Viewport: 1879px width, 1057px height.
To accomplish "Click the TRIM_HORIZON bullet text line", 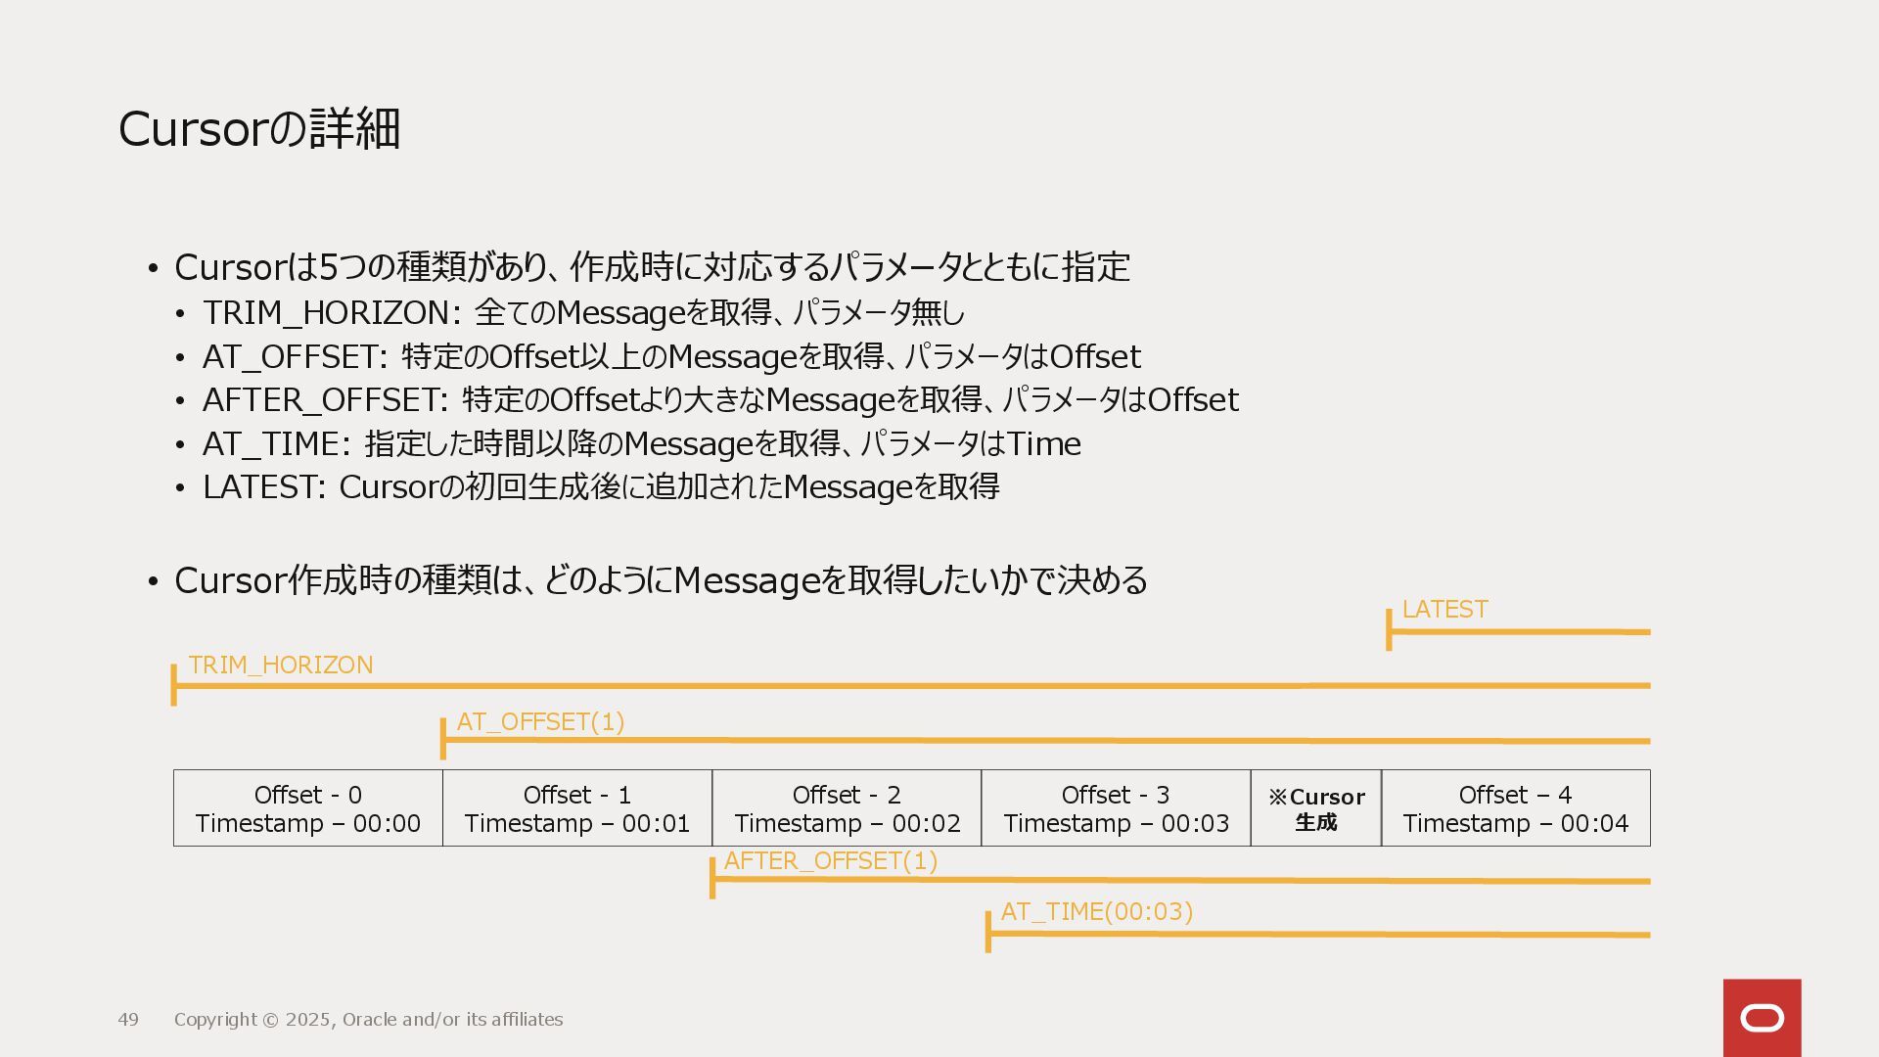I will [583, 313].
